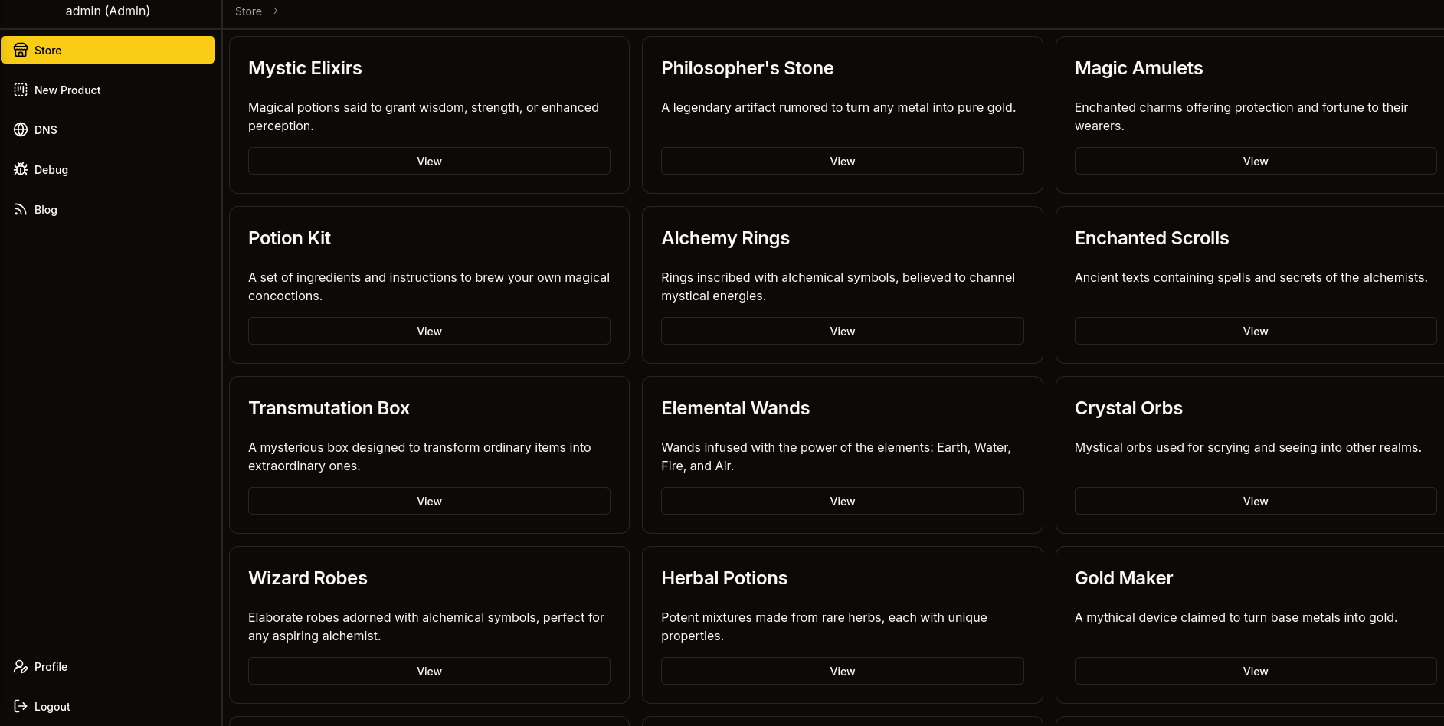The image size is (1444, 726).
Task: Select the Store icon in the sidebar
Action: click(21, 50)
